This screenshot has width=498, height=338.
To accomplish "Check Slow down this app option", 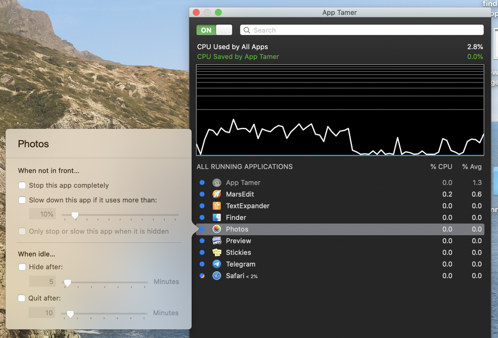I will (22, 200).
